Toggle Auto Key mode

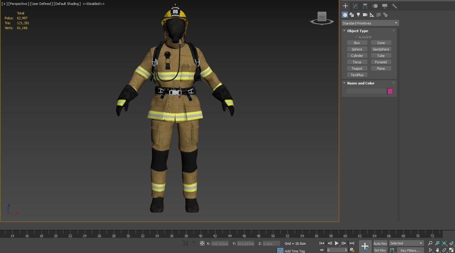pyautogui.click(x=380, y=243)
